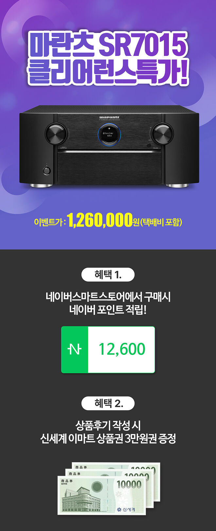Click the power button on the receiver
The image size is (216, 531).
point(46,171)
